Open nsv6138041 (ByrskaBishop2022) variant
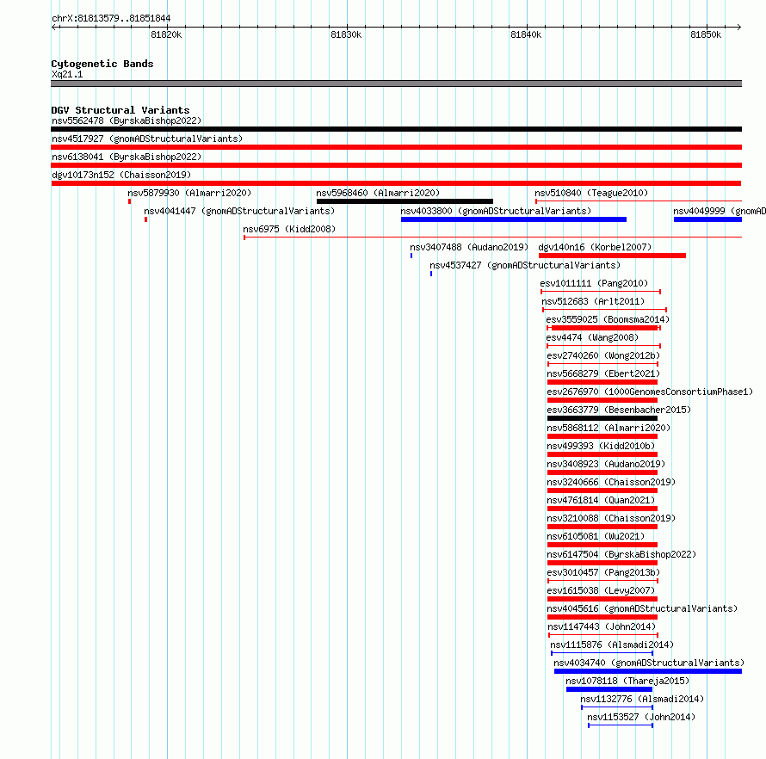Viewport: 766px width, 759px height. point(127,157)
